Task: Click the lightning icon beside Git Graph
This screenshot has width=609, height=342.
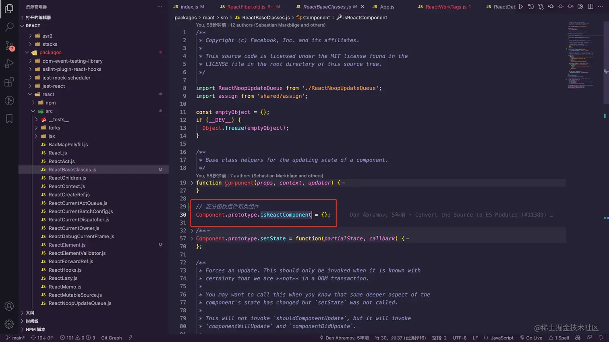Action: [131, 338]
